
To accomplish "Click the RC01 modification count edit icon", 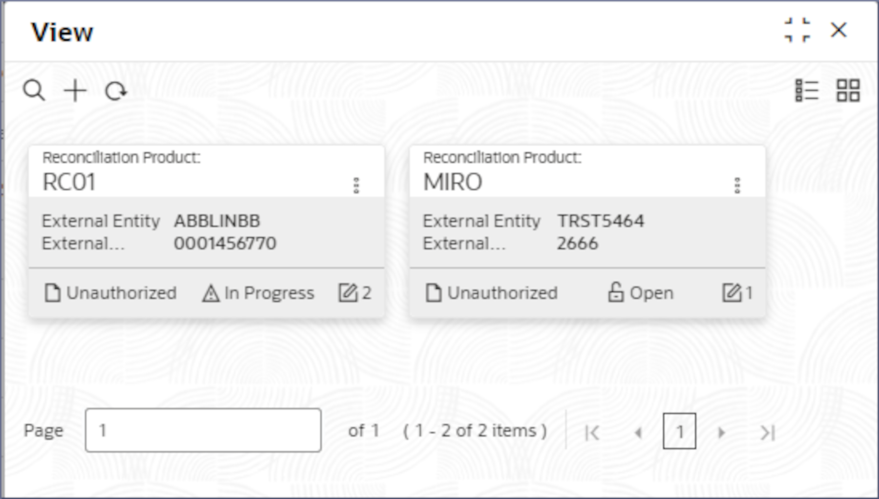I will tap(348, 293).
